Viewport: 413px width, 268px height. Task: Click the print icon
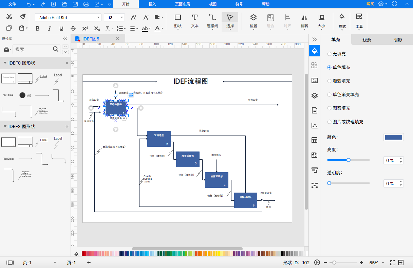[x=86, y=4]
